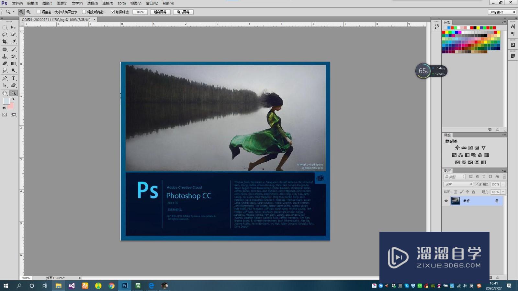
Task: Open the 窗口(W) menu
Action: point(152,3)
